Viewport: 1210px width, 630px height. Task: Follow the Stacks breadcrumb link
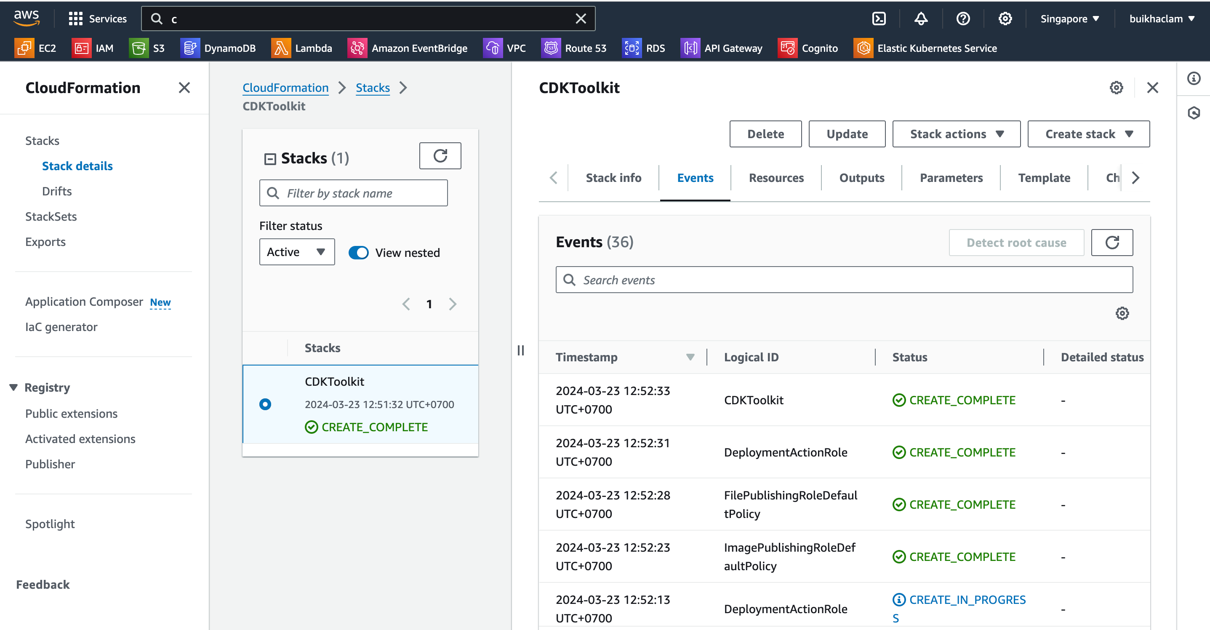pyautogui.click(x=373, y=88)
